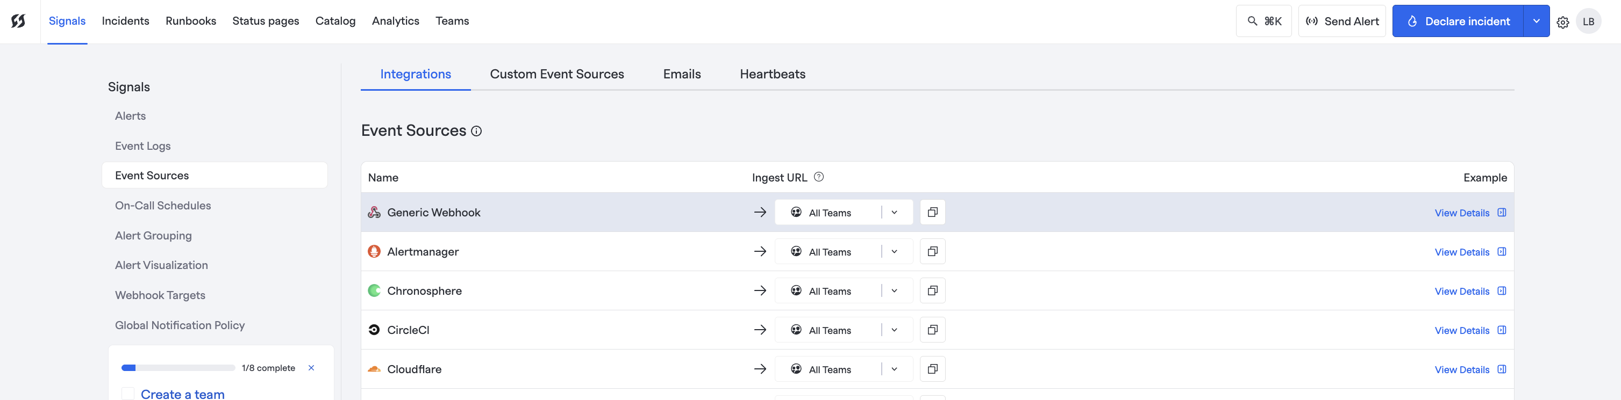Switch to the Heartbeats tab
This screenshot has width=1621, height=400.
point(772,74)
